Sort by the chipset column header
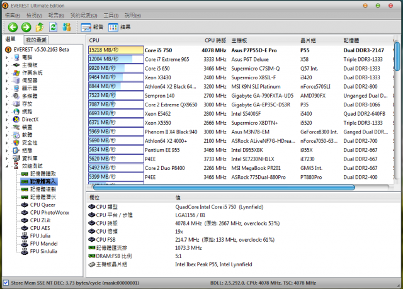The height and width of the screenshot is (289, 403). point(308,40)
